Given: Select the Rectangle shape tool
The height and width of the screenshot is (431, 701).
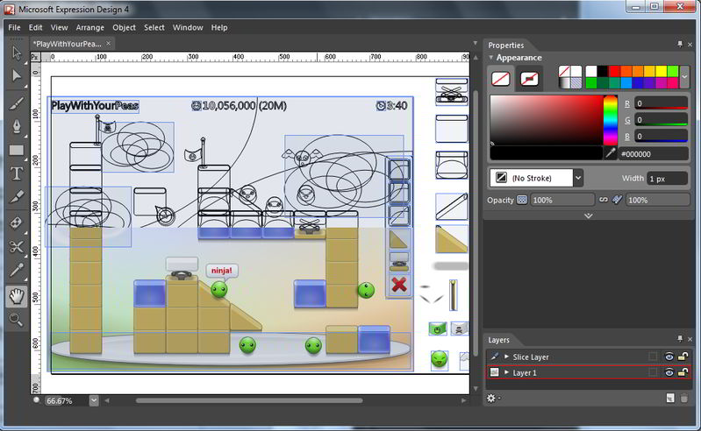Looking at the screenshot, I should pyautogui.click(x=16, y=150).
